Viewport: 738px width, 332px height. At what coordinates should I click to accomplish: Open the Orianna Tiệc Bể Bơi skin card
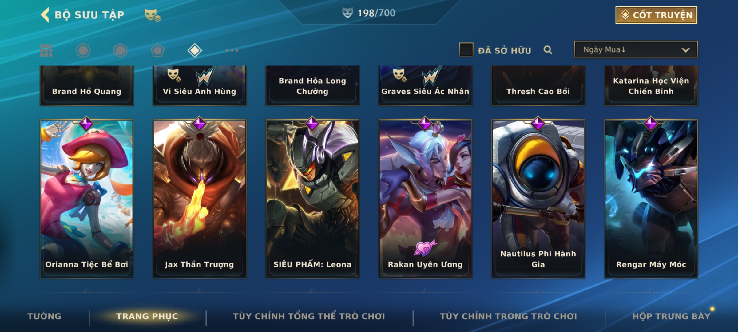[87, 199]
